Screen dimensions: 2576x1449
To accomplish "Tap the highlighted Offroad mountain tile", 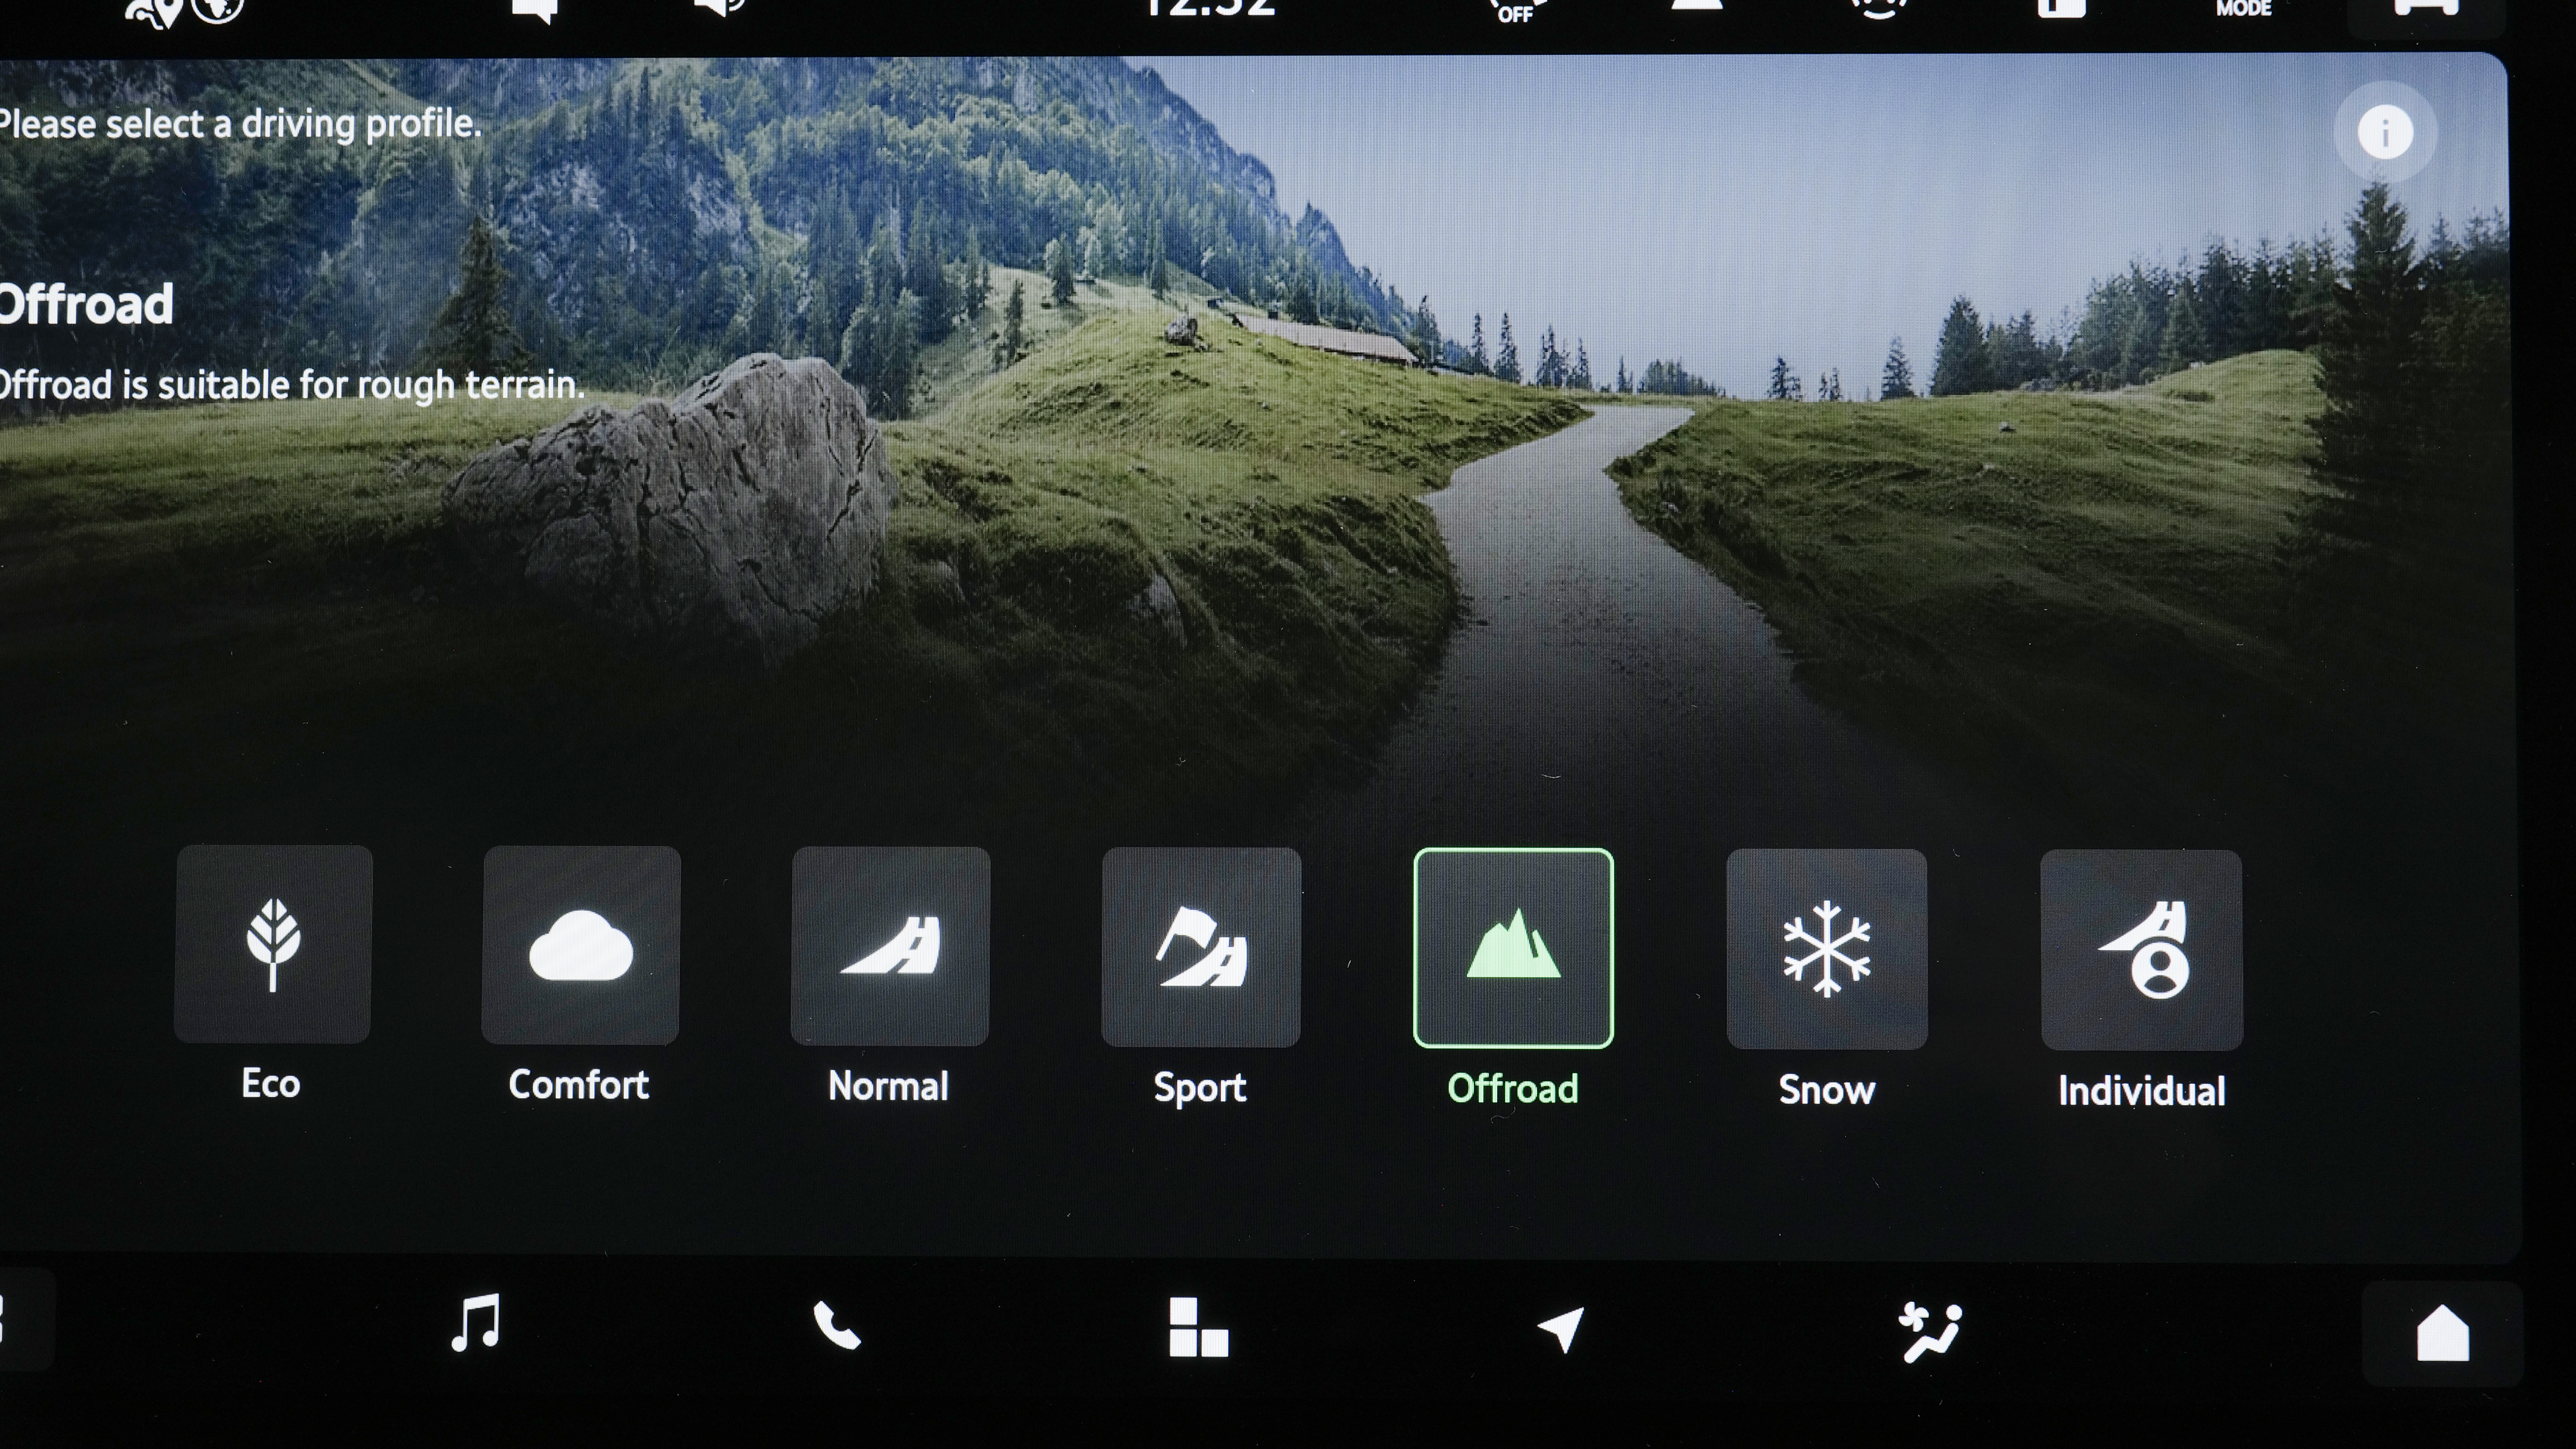I will pos(1513,948).
